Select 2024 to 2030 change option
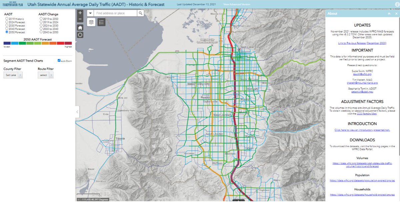 coord(41,26)
